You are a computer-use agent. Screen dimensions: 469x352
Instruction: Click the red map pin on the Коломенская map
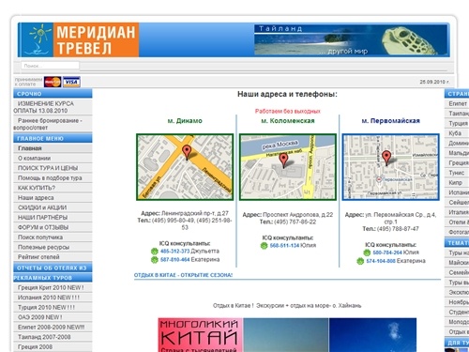pyautogui.click(x=283, y=161)
